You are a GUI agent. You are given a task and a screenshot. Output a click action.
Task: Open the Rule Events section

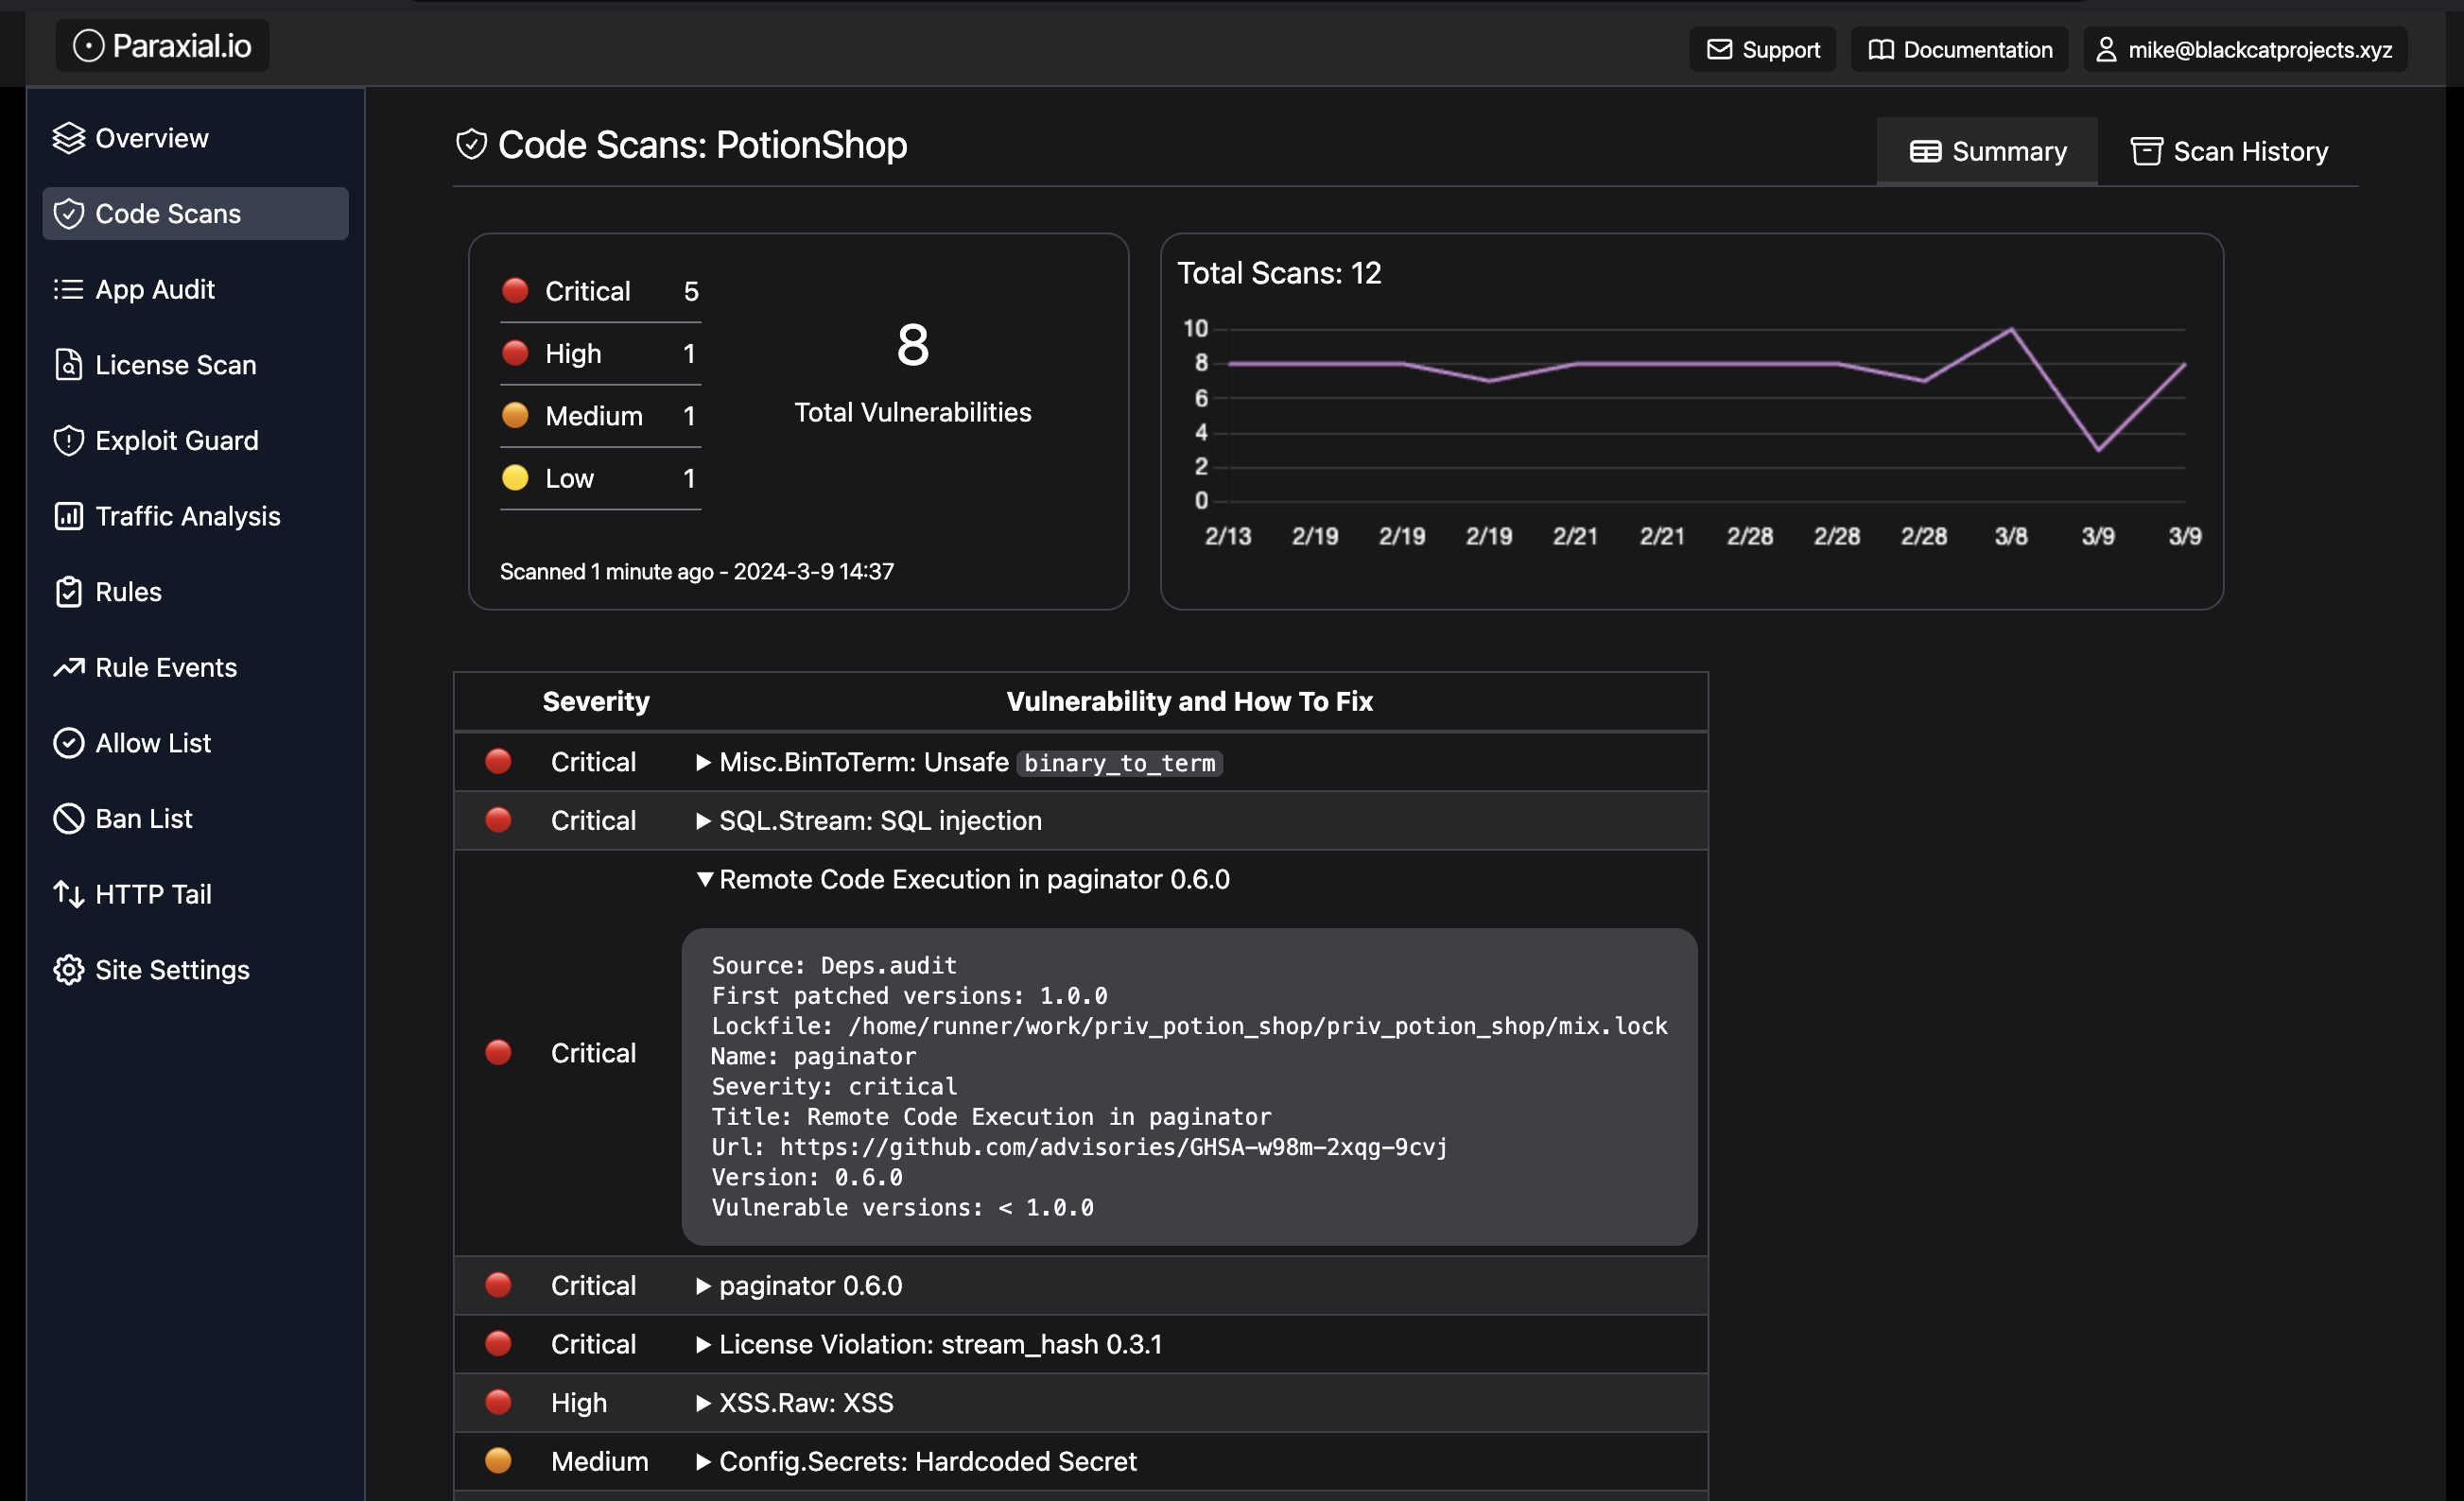click(195, 667)
